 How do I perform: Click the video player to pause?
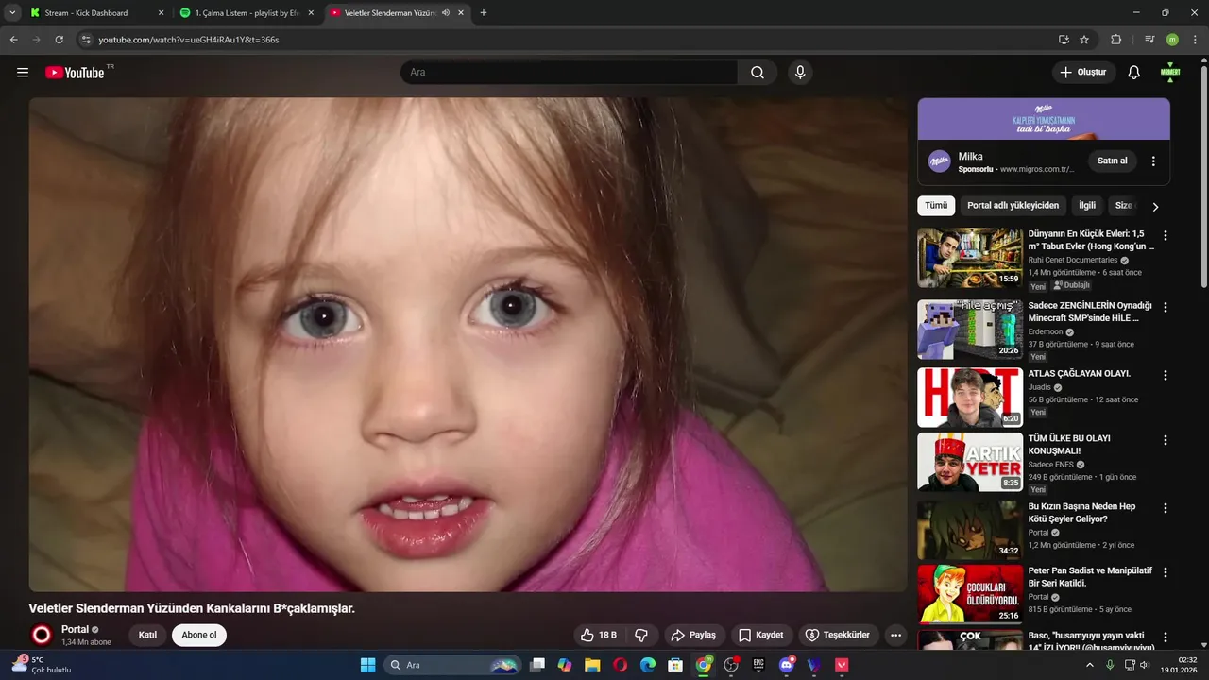click(x=468, y=344)
